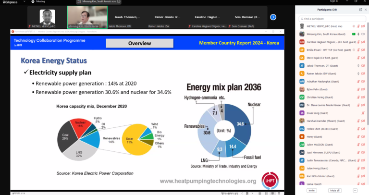
Task: Click Minsung Kim's green screen-share icon
Action: click(x=354, y=34)
